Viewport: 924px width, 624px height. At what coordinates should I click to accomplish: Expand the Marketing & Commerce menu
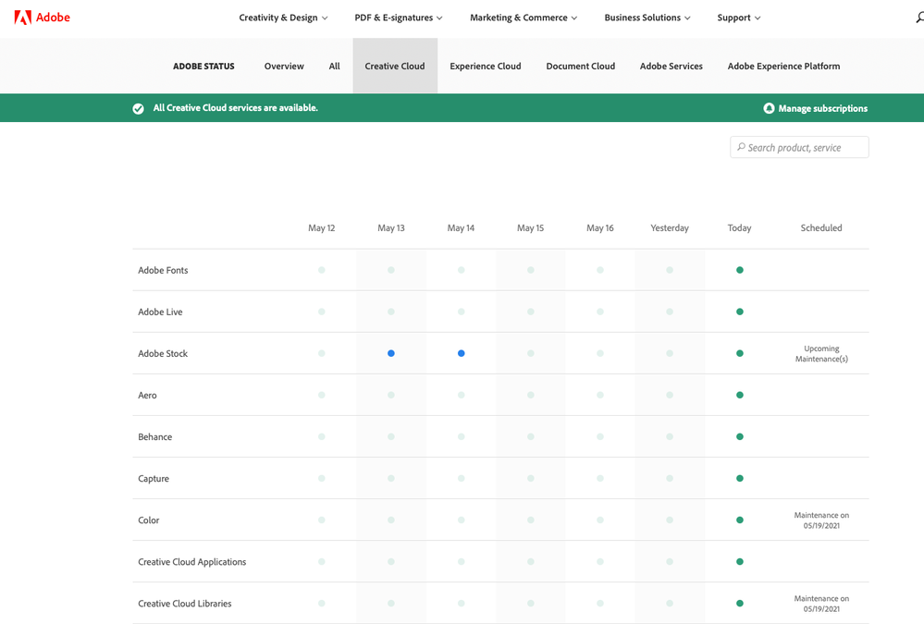[x=523, y=18]
